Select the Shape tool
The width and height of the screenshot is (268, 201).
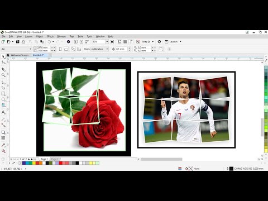(x=3, y=63)
